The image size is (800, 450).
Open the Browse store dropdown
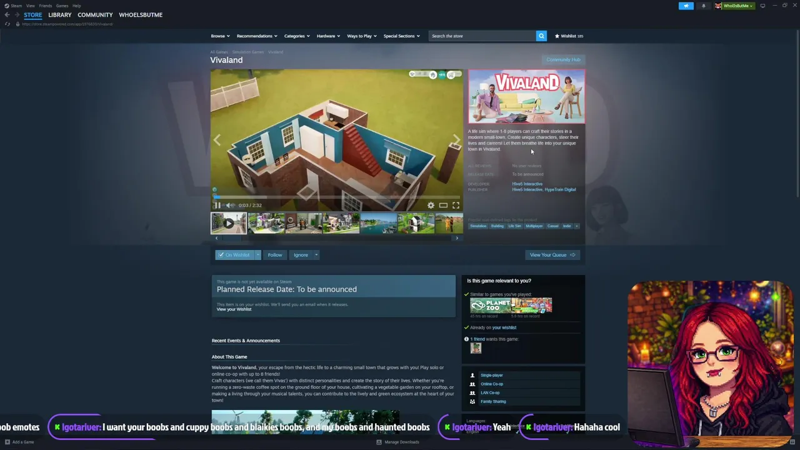(x=220, y=36)
